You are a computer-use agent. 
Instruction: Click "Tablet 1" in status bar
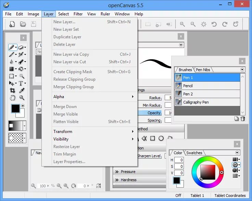click(x=197, y=196)
